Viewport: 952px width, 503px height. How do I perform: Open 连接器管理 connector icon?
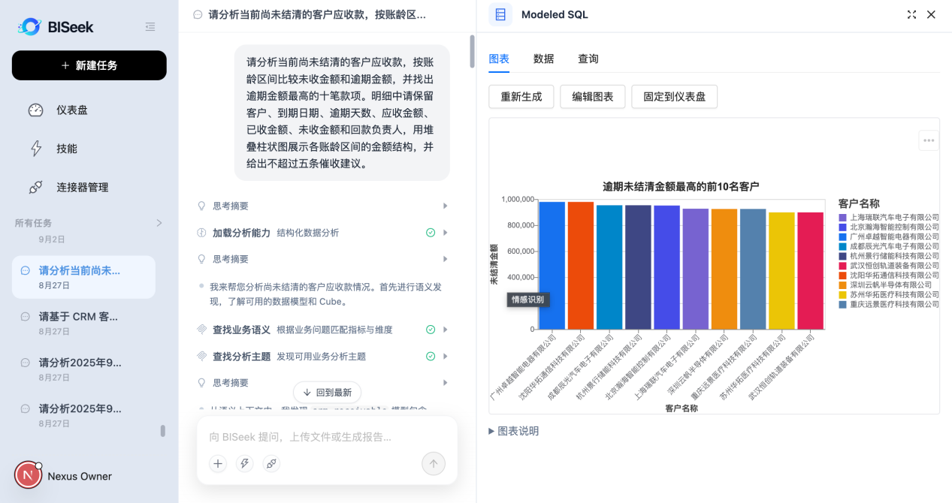(35, 187)
